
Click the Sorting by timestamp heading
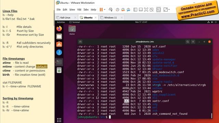click(x=18, y=98)
